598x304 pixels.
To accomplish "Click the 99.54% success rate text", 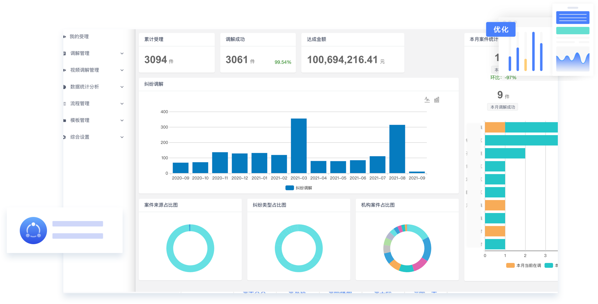I will [283, 62].
